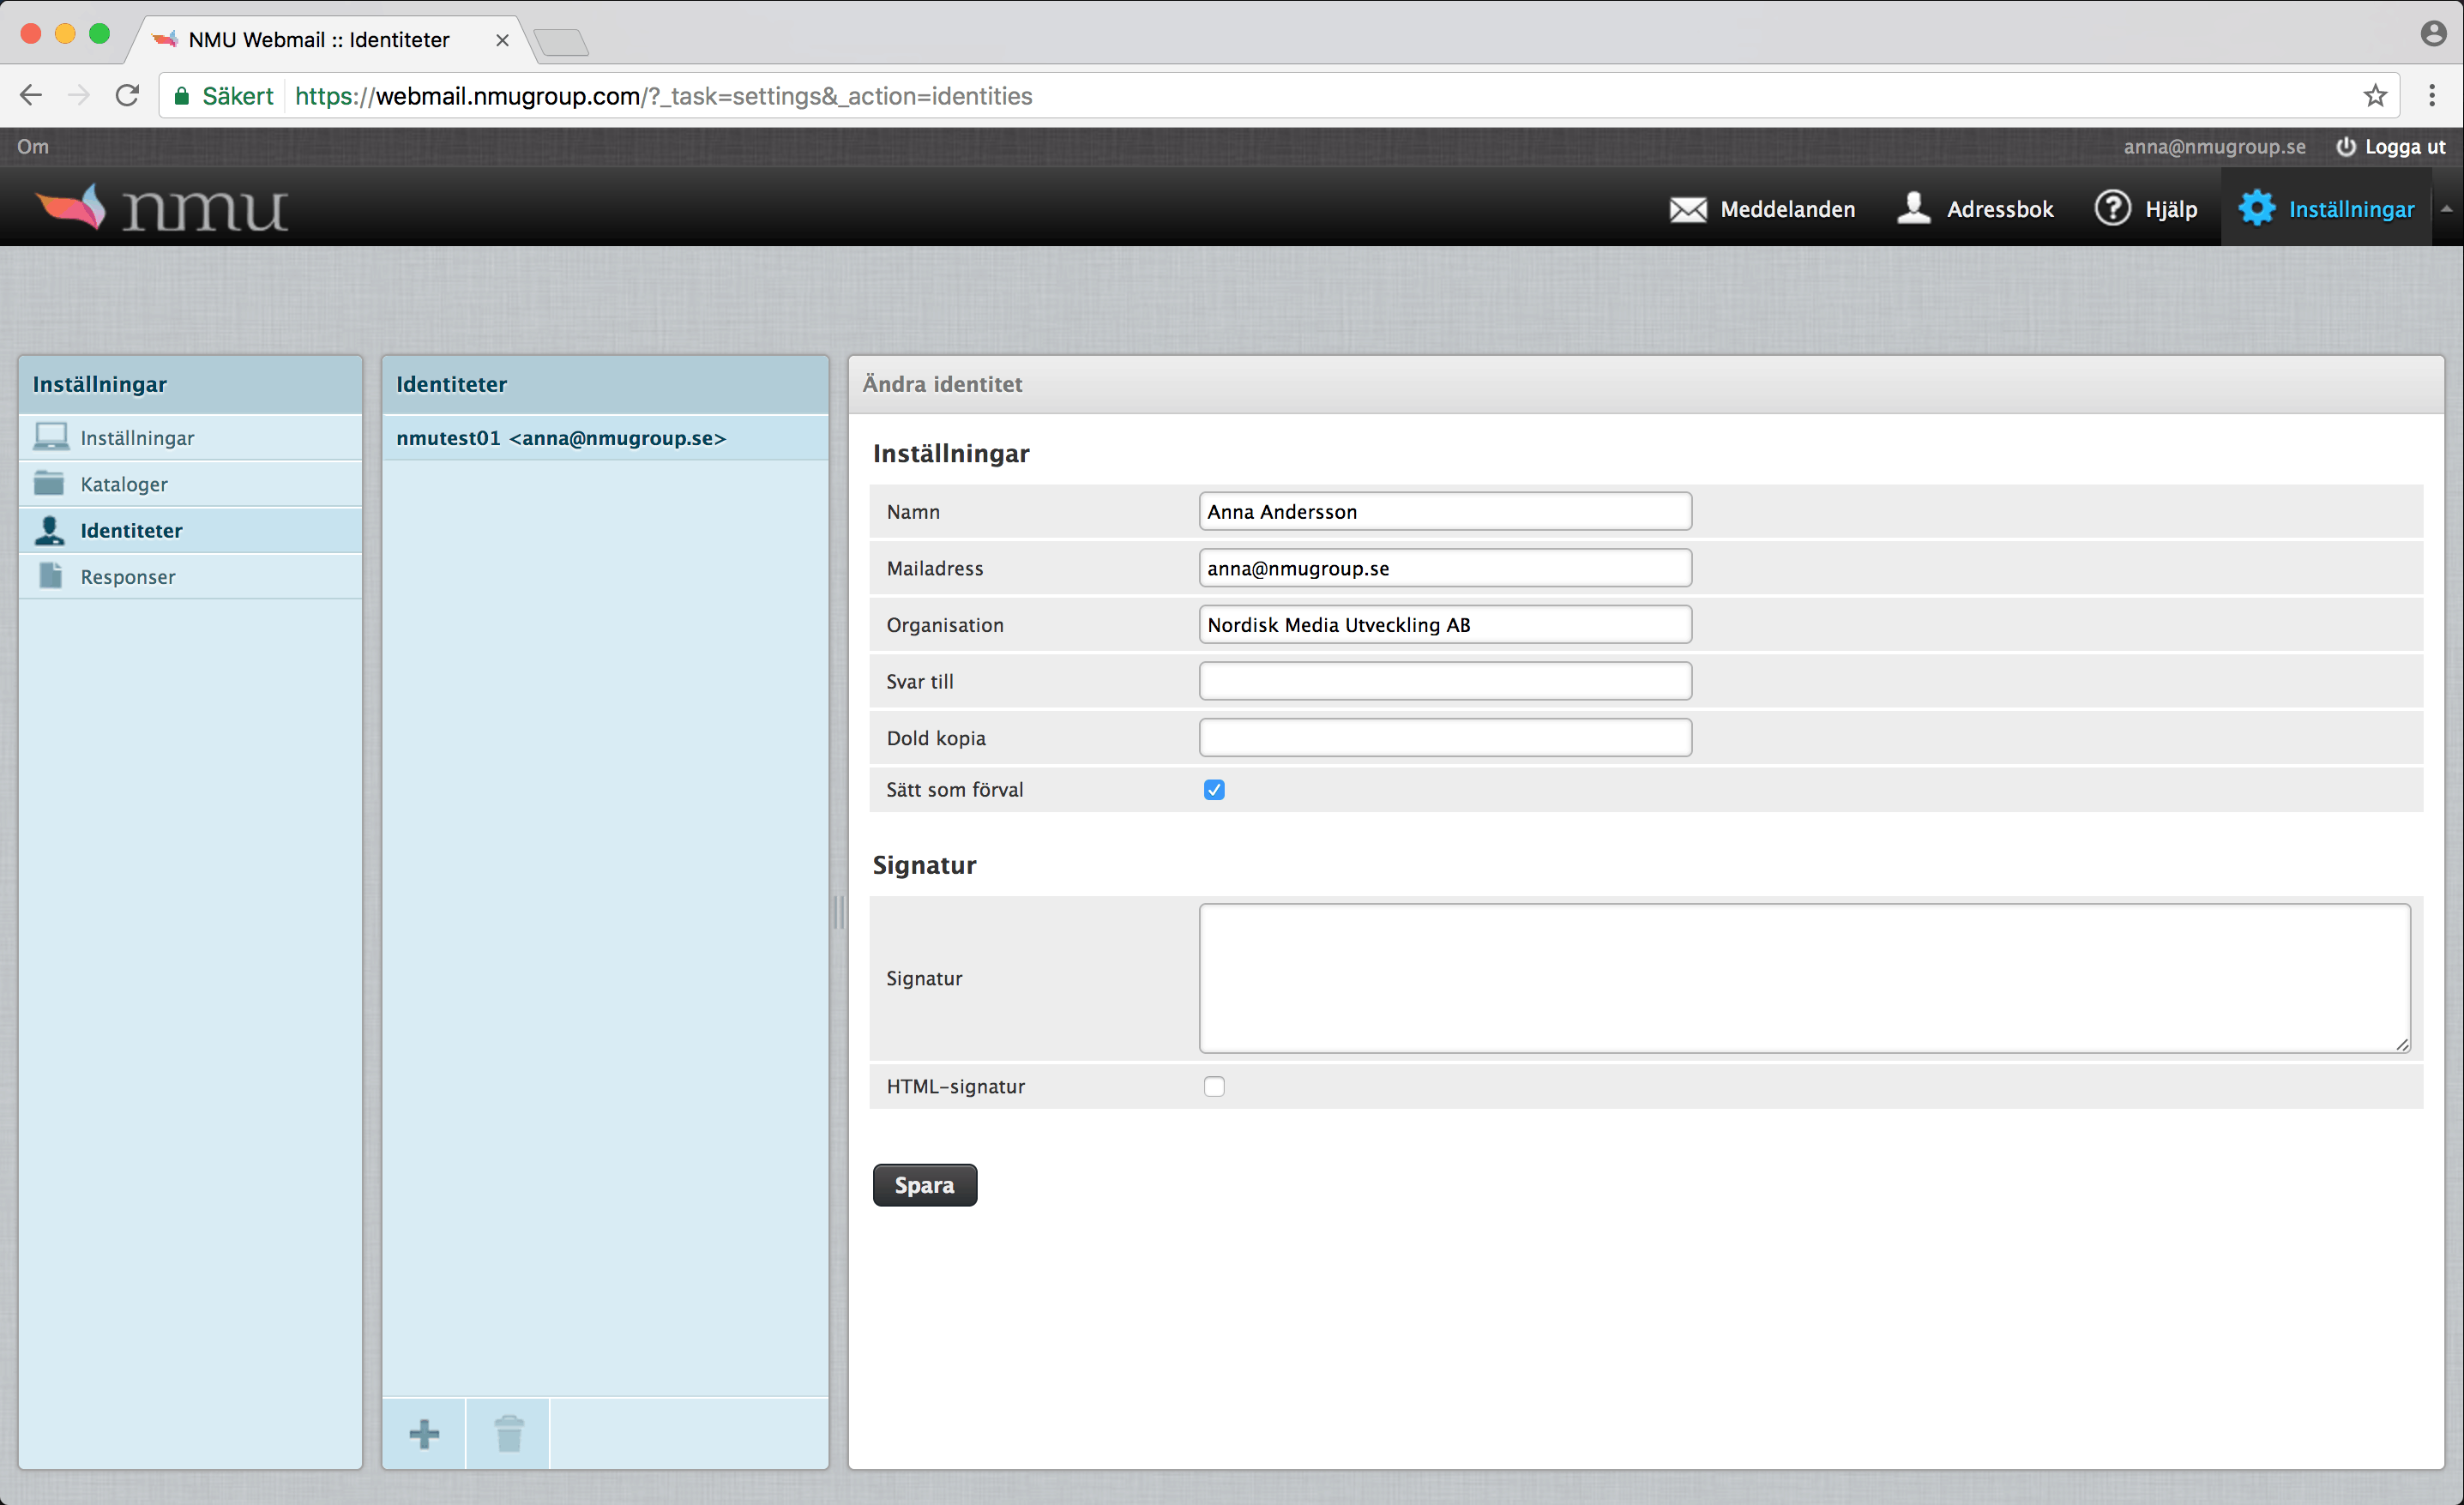Click the Organisation input field

(x=1444, y=625)
